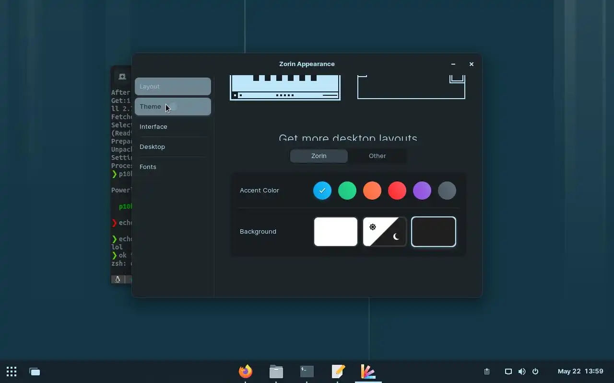This screenshot has height=383, width=614.
Task: Open the Layout section in sidebar
Action: [173, 86]
